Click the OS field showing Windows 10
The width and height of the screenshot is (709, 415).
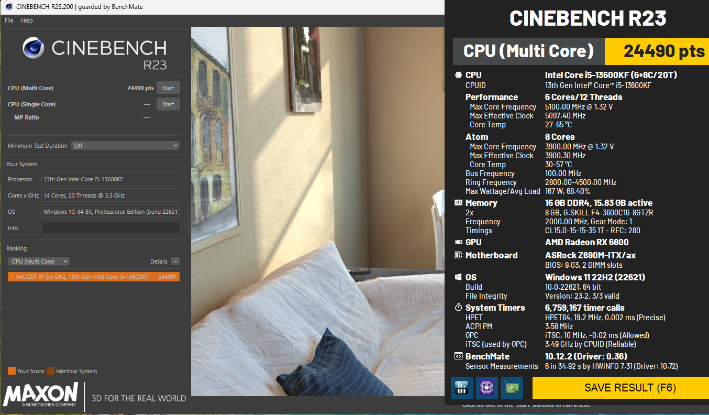coord(110,212)
